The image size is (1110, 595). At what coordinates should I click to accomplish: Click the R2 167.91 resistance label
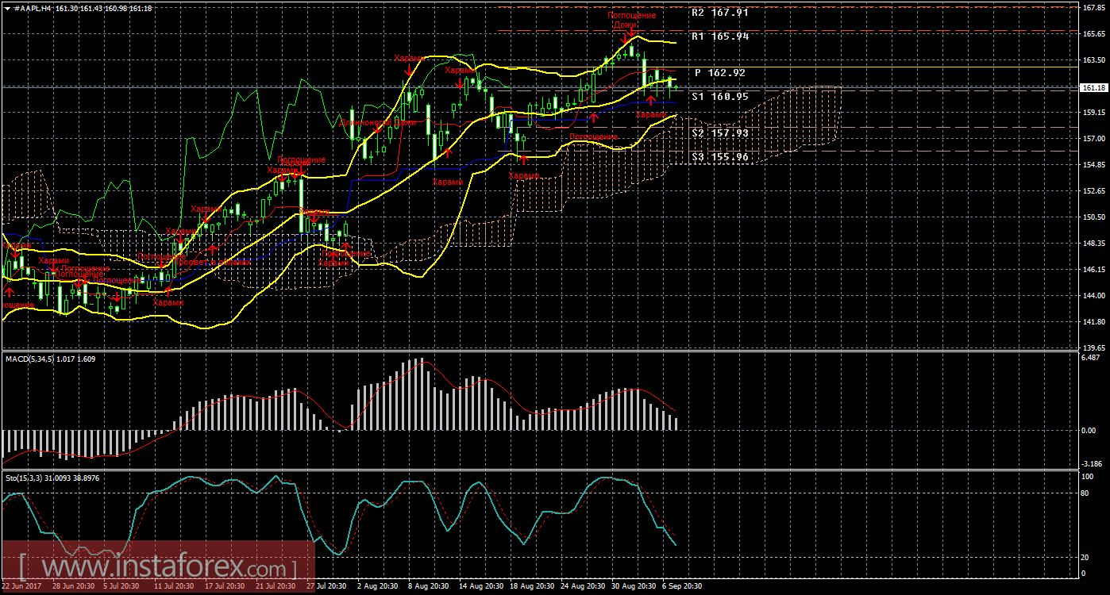pos(719,13)
